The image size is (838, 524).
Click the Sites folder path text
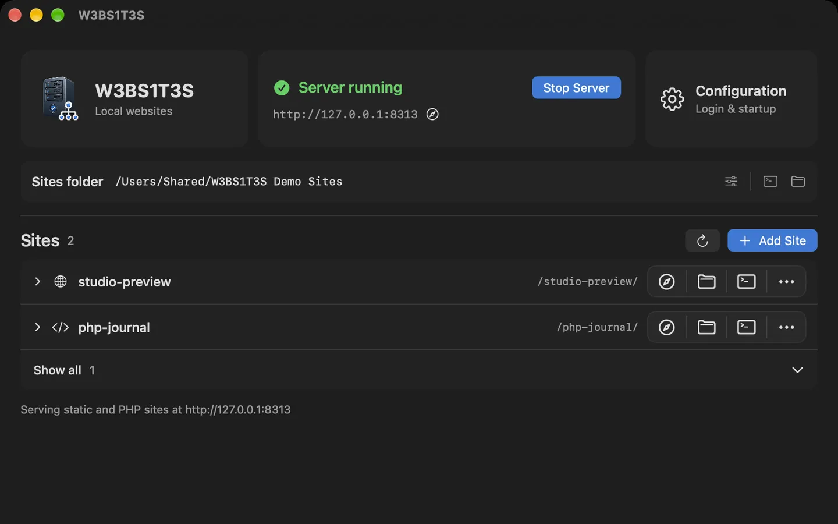click(229, 182)
